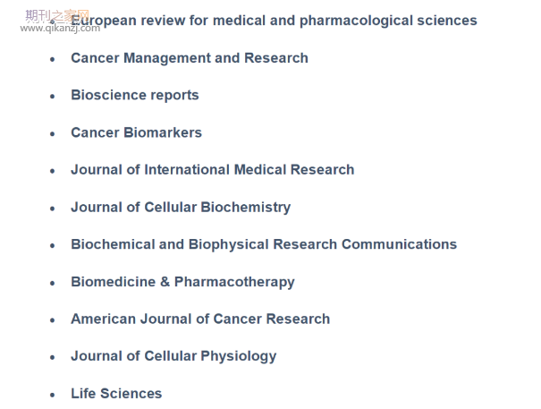Open American Journal of Cancer Research
The height and width of the screenshot is (409, 541).
pos(200,319)
